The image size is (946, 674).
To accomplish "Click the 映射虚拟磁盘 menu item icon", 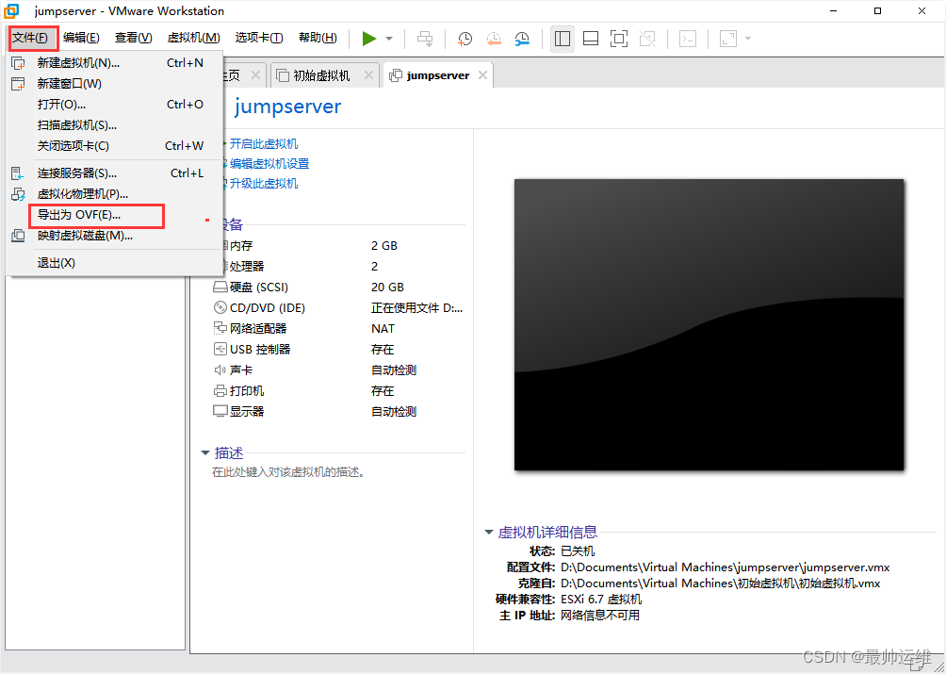I will coord(19,236).
